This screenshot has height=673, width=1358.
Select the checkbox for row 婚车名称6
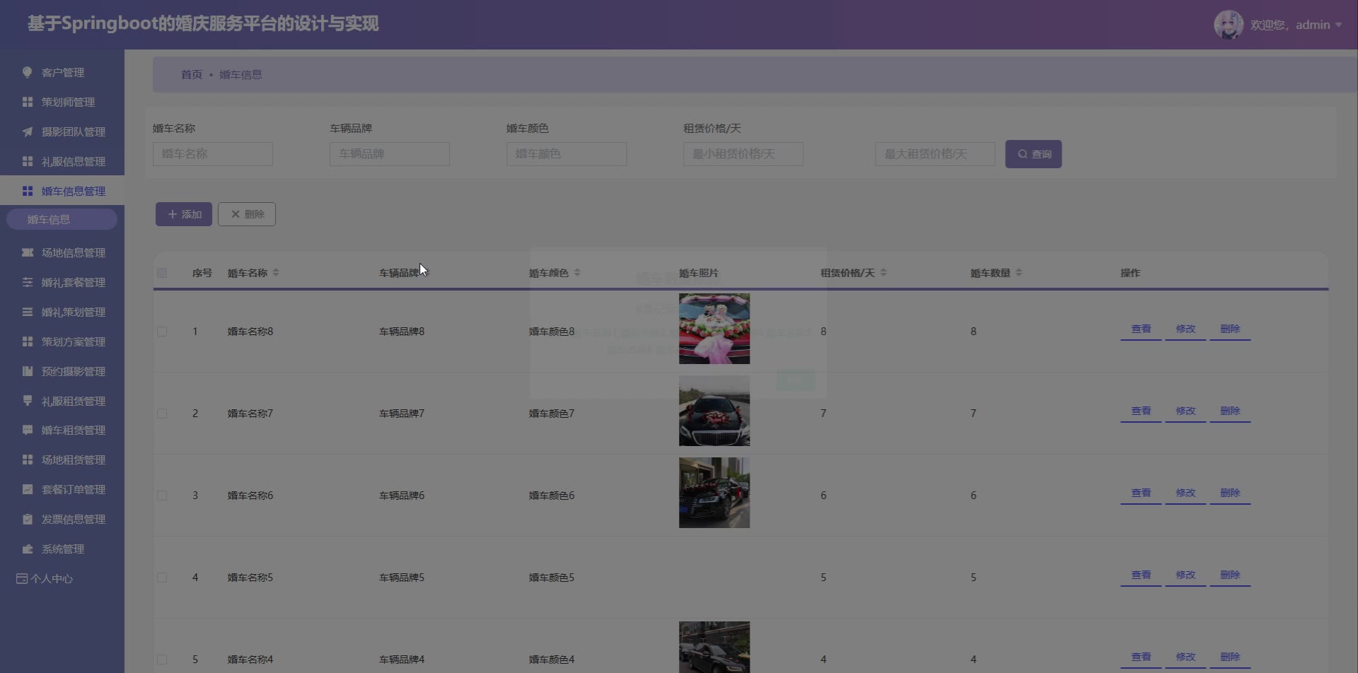[x=162, y=496]
